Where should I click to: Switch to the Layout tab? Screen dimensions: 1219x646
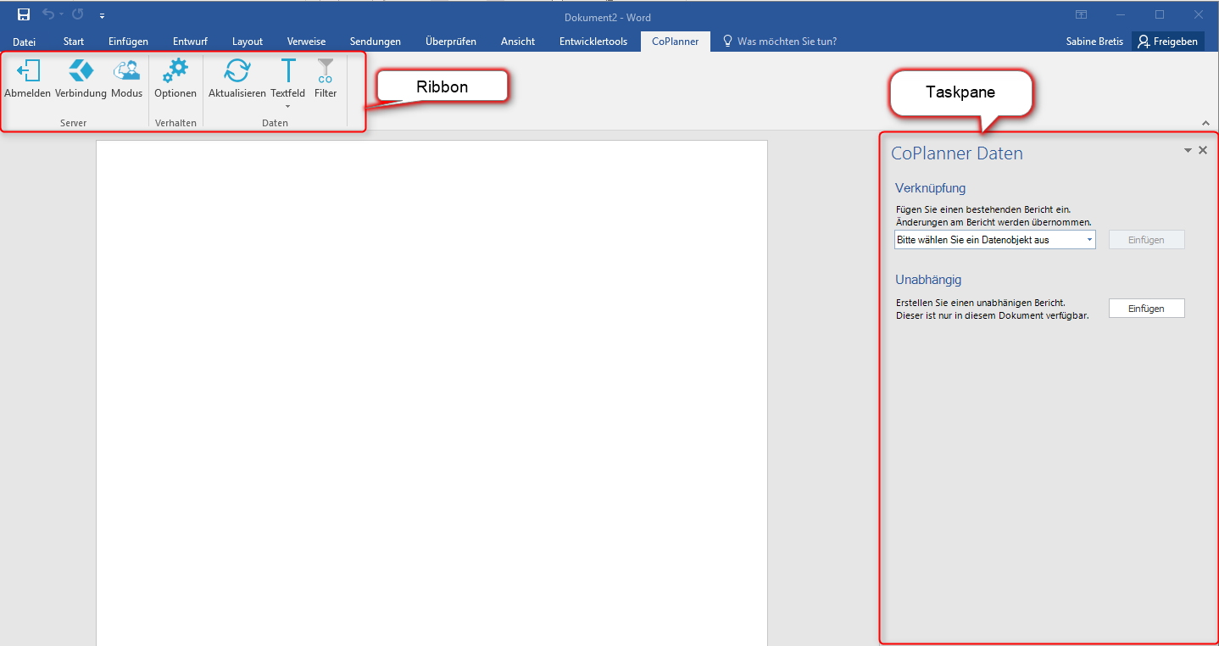pos(248,41)
